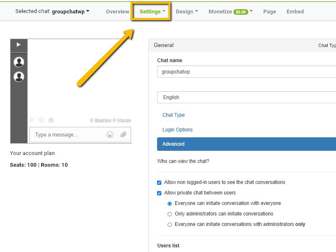This screenshot has height=252, width=336.
Task: Open the emoji picker in message box
Action: coord(110,135)
